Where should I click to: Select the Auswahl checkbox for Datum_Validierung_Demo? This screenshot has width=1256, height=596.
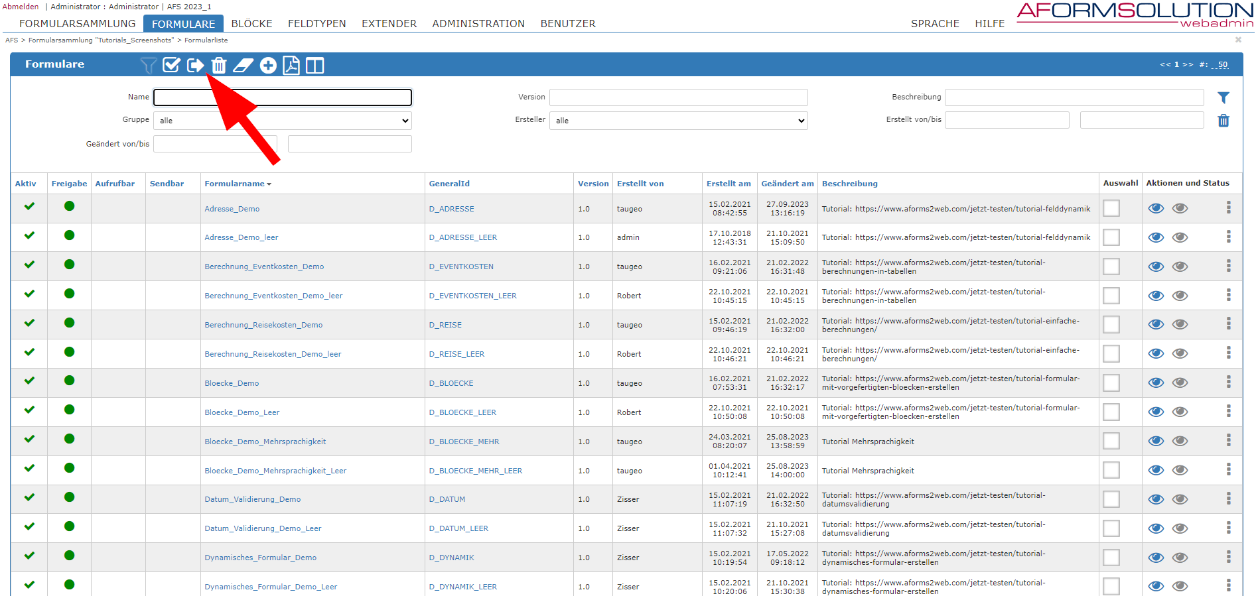pos(1111,499)
